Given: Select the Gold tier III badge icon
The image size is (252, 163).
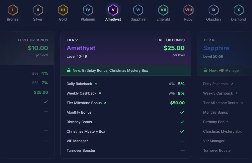Looking at the screenshot, I should [x=63, y=10].
